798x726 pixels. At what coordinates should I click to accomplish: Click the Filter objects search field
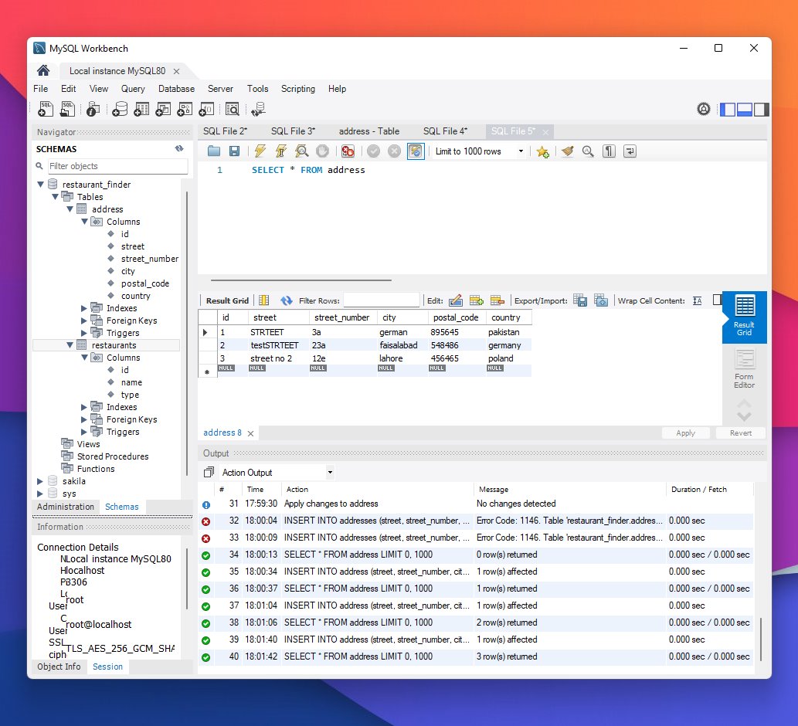click(118, 166)
